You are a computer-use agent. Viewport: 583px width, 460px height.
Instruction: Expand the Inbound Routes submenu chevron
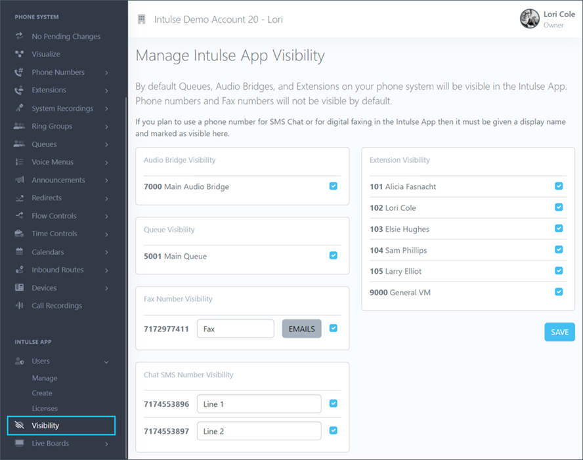106,270
